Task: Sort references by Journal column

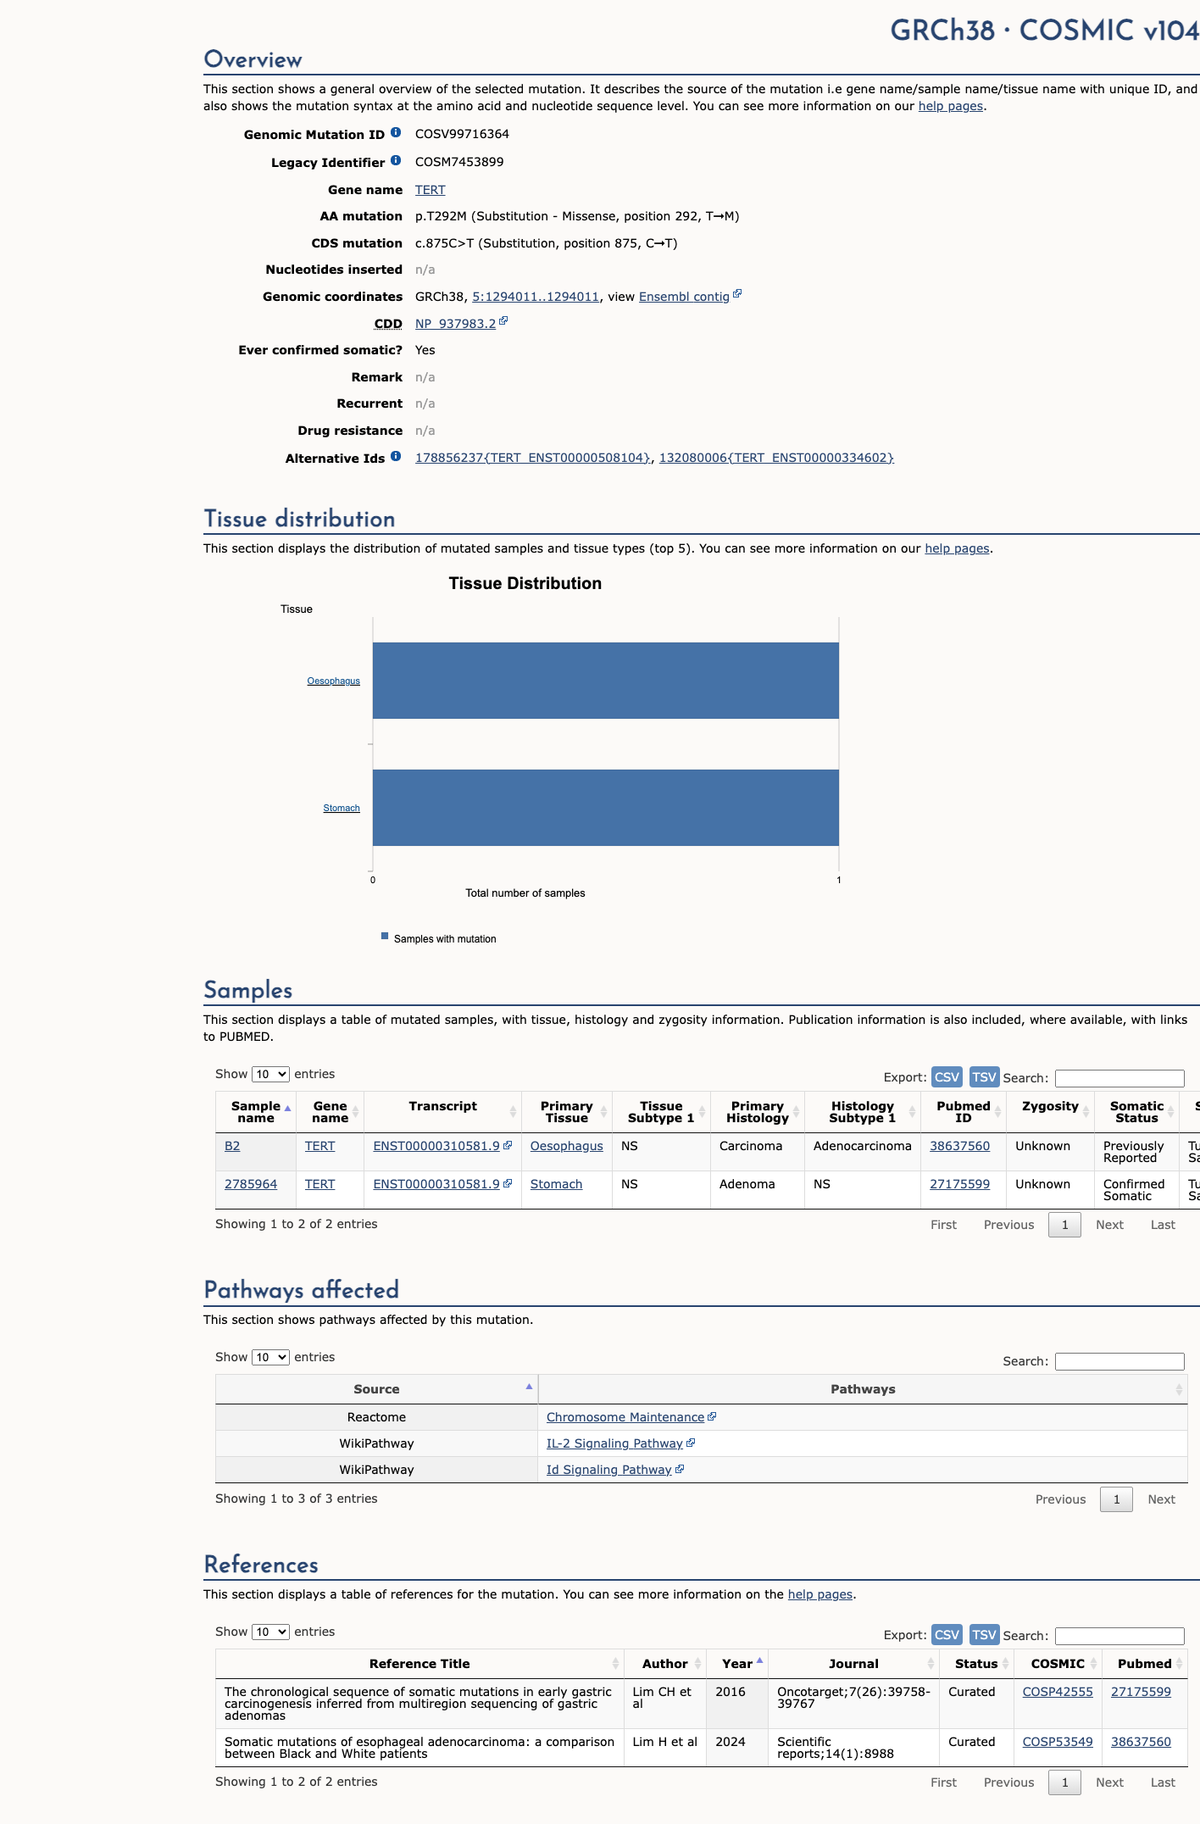Action: pyautogui.click(x=853, y=1664)
